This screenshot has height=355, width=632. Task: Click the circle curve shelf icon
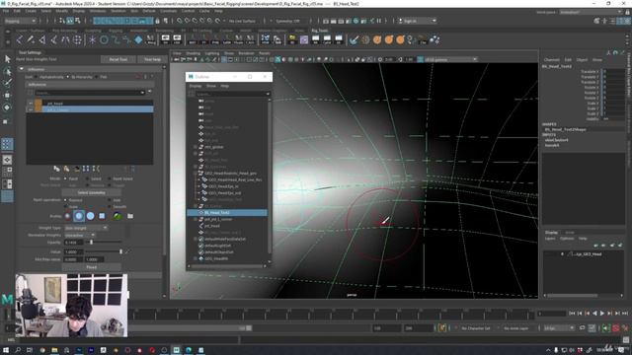[104, 39]
